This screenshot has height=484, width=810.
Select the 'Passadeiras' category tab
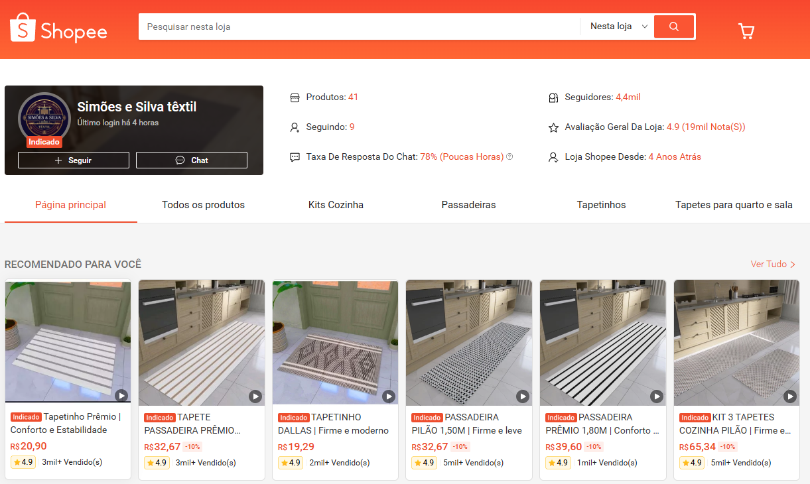click(x=468, y=205)
